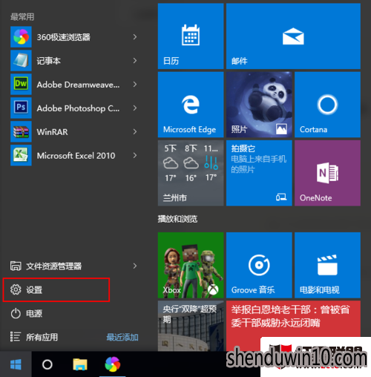
Task: Launch 记事本 notepad icon
Action: (x=21, y=61)
